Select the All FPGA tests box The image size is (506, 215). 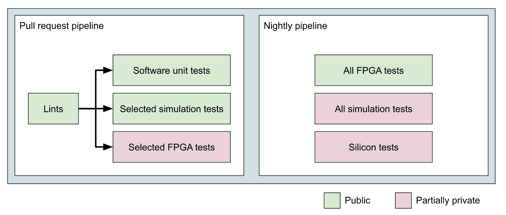373,70
